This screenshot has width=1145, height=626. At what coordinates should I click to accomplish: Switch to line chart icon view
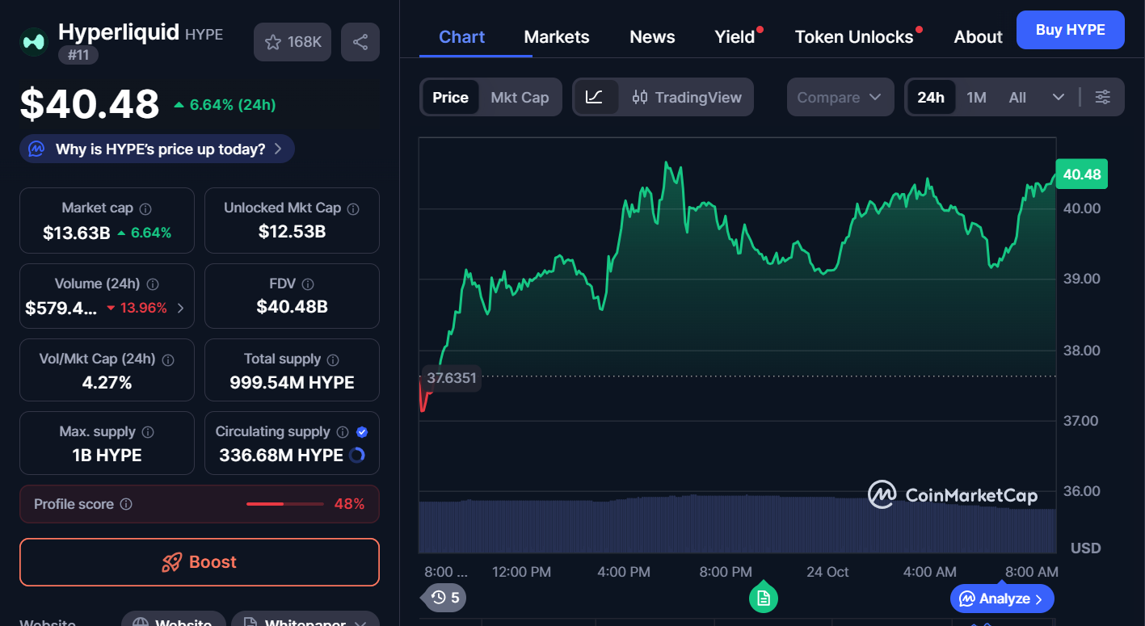point(595,98)
